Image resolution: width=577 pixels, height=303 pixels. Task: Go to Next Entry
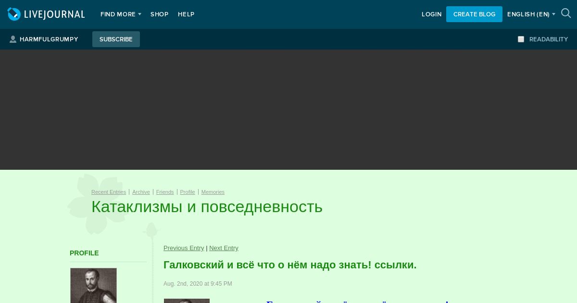[x=224, y=248]
